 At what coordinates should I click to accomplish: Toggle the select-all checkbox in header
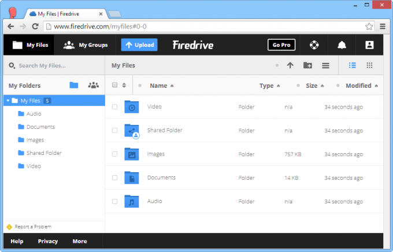pyautogui.click(x=114, y=85)
